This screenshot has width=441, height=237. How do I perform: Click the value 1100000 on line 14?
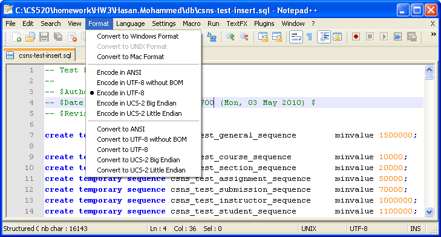pos(396,211)
